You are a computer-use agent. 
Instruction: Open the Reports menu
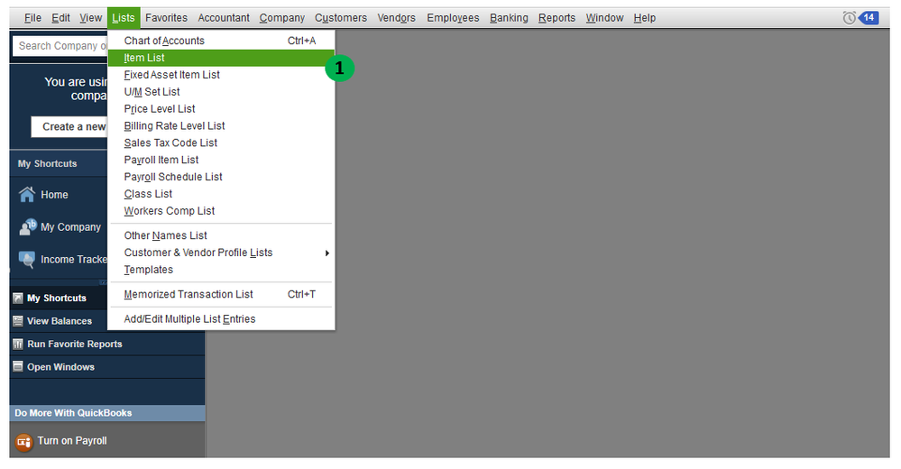(x=556, y=18)
